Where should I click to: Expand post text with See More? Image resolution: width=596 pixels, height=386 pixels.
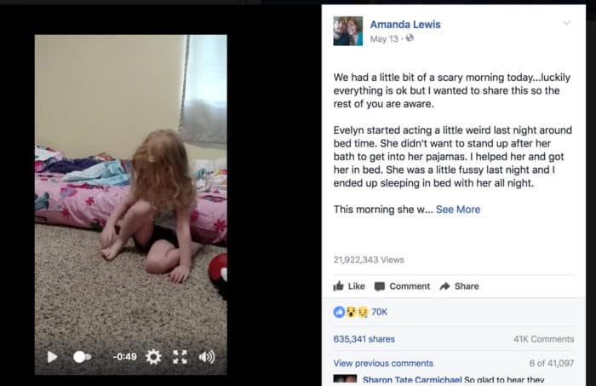point(458,210)
